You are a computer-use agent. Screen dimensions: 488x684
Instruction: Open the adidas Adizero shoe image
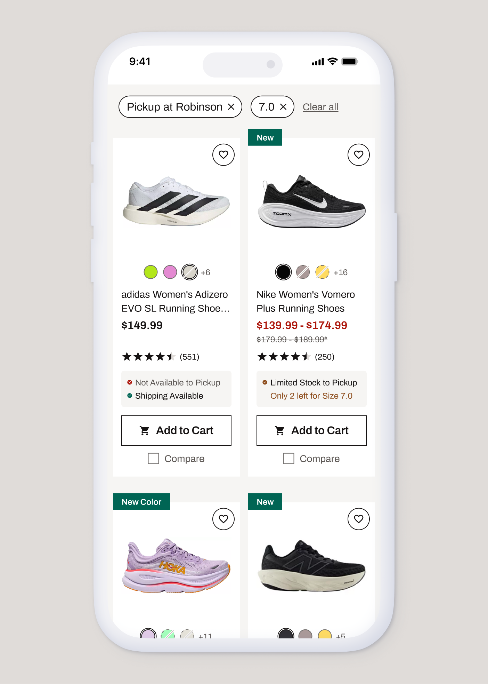[176, 202]
